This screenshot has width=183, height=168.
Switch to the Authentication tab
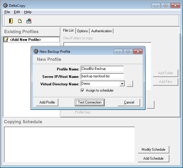click(101, 31)
